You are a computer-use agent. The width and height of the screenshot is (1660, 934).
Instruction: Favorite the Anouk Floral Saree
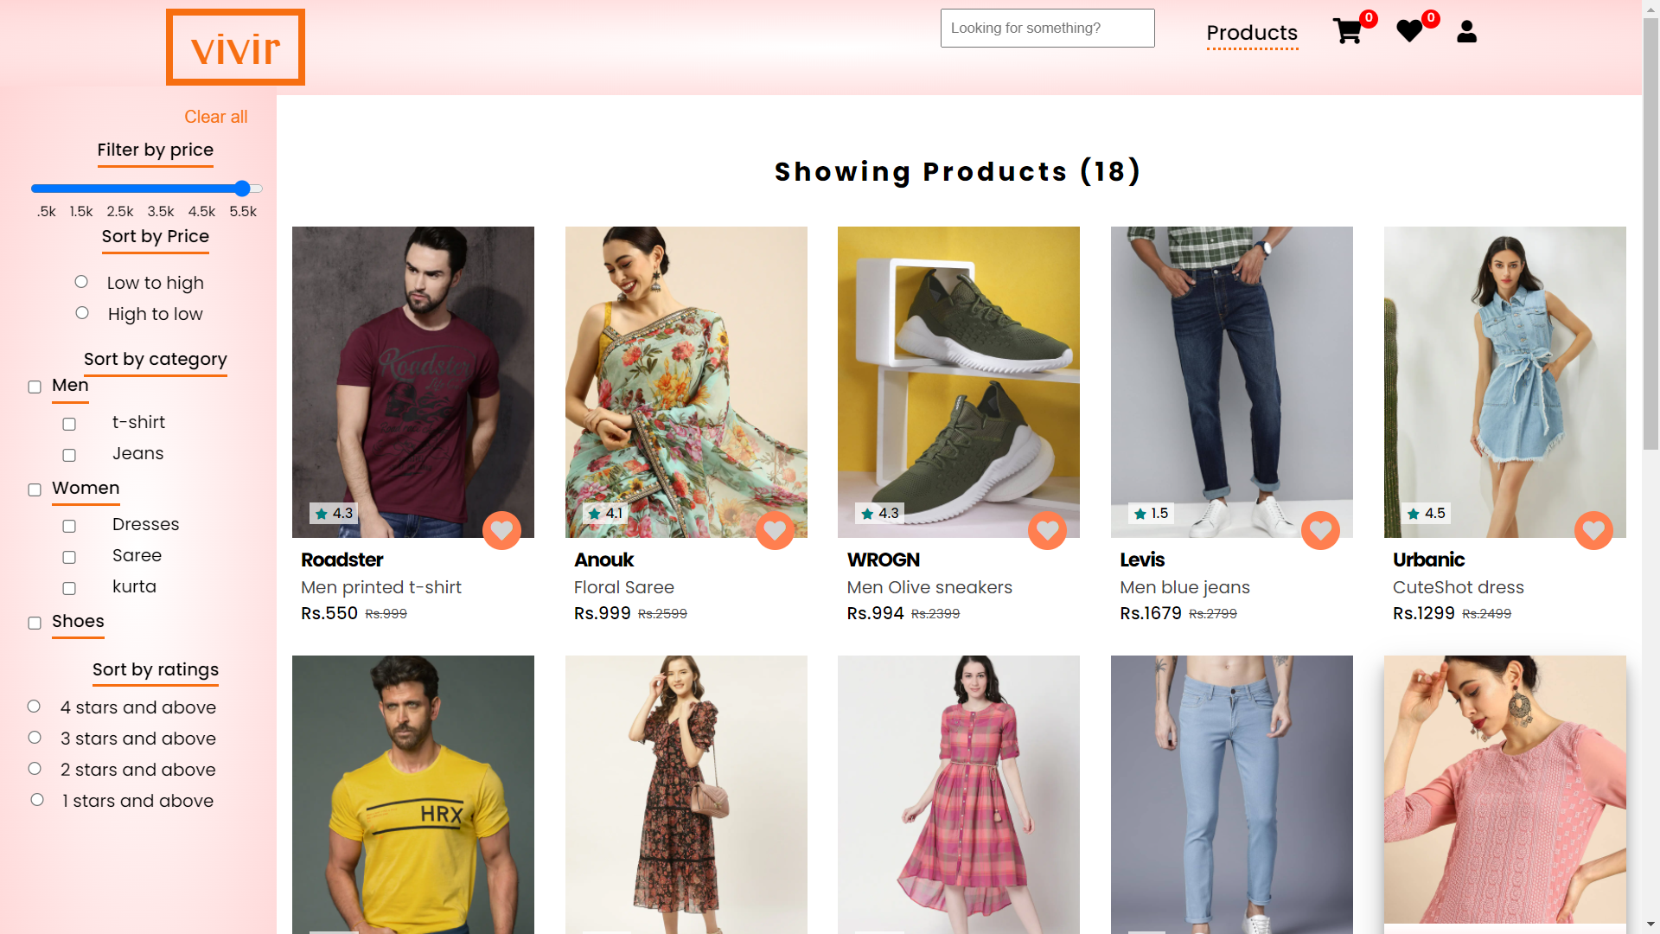pyautogui.click(x=775, y=530)
